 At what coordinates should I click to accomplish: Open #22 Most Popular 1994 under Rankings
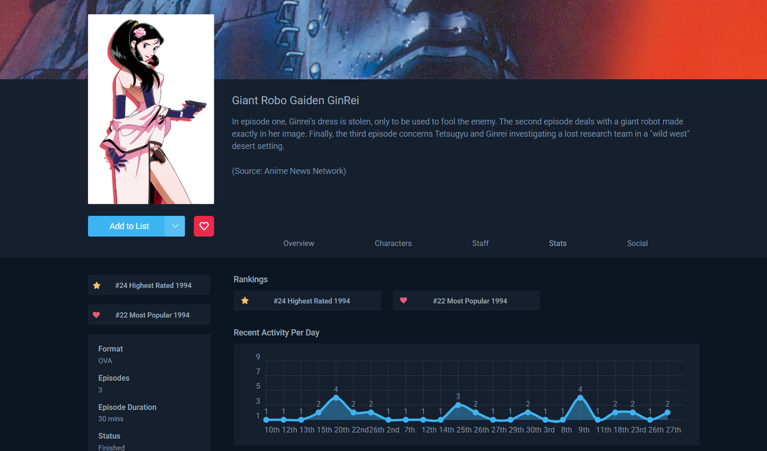coord(466,300)
